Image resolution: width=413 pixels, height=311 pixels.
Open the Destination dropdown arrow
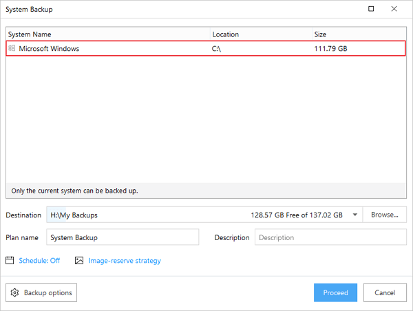coord(354,215)
